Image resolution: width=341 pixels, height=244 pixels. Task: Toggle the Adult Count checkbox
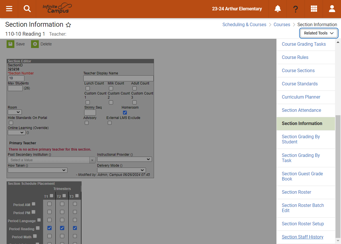(x=134, y=88)
